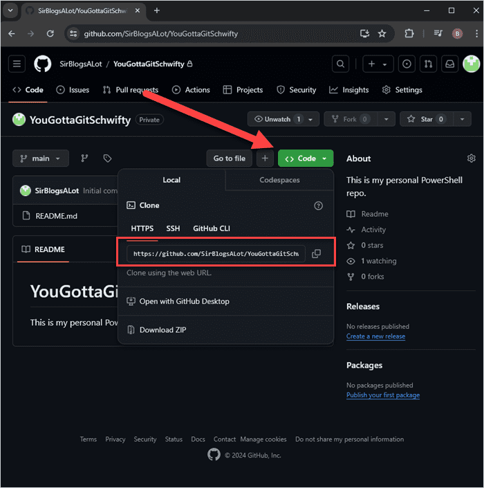Reload the page in the browser

coord(50,34)
